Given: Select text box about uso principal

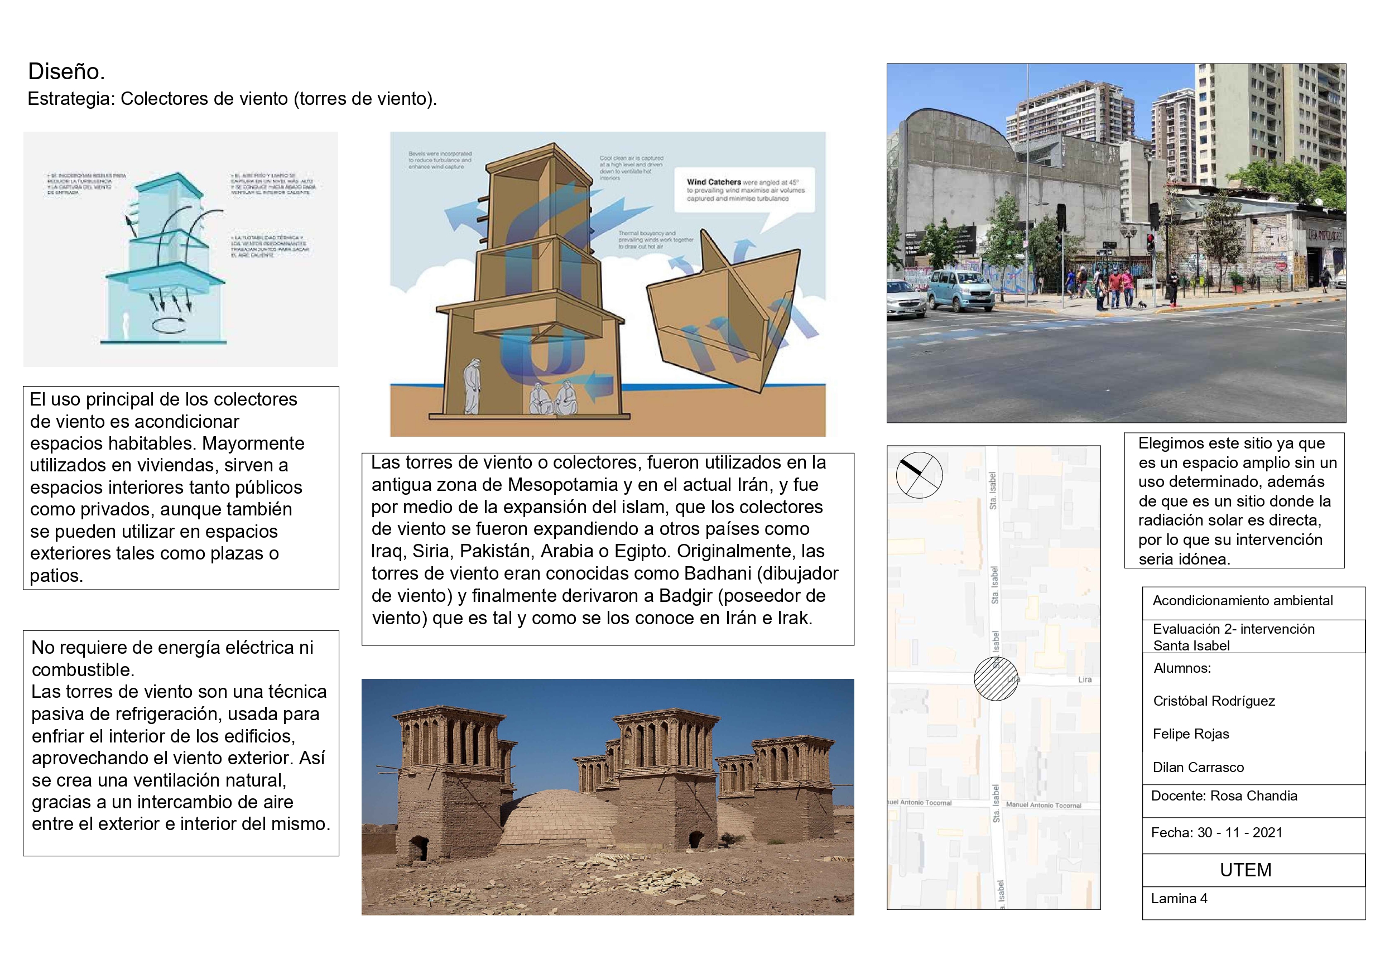Looking at the screenshot, I should [180, 488].
